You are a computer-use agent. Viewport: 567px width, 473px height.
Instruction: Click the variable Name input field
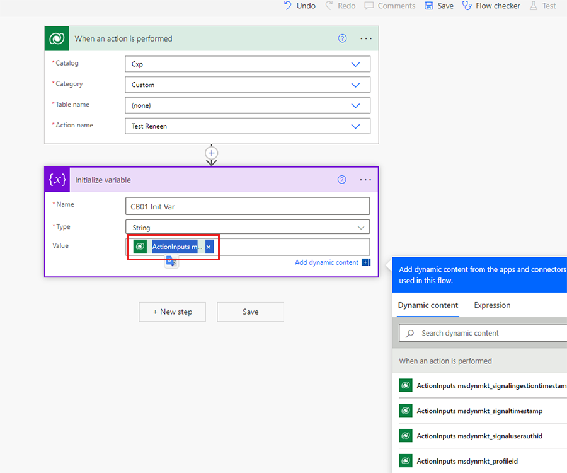tap(248, 206)
